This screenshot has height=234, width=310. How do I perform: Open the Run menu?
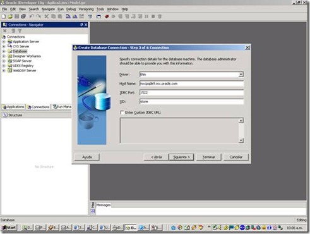tap(61, 9)
